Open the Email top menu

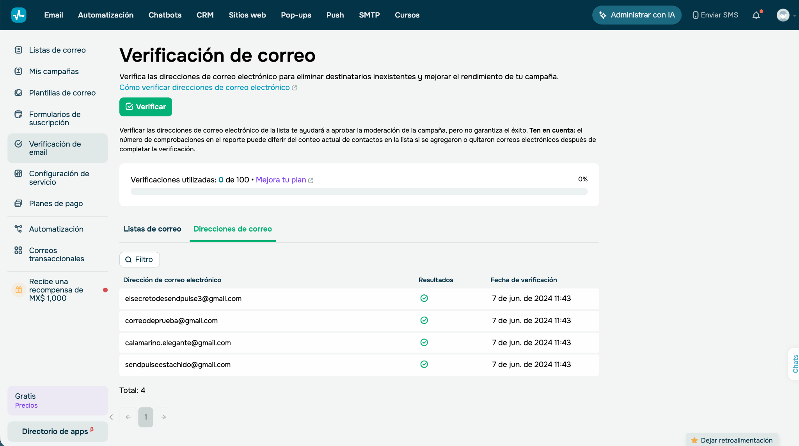[53, 15]
